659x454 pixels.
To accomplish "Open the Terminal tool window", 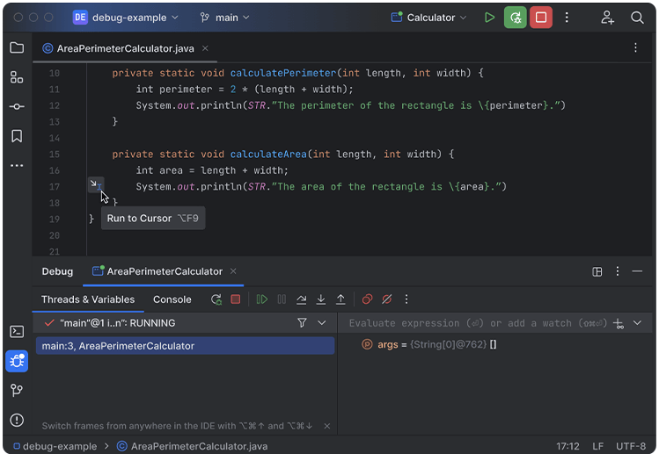I will pos(17,331).
